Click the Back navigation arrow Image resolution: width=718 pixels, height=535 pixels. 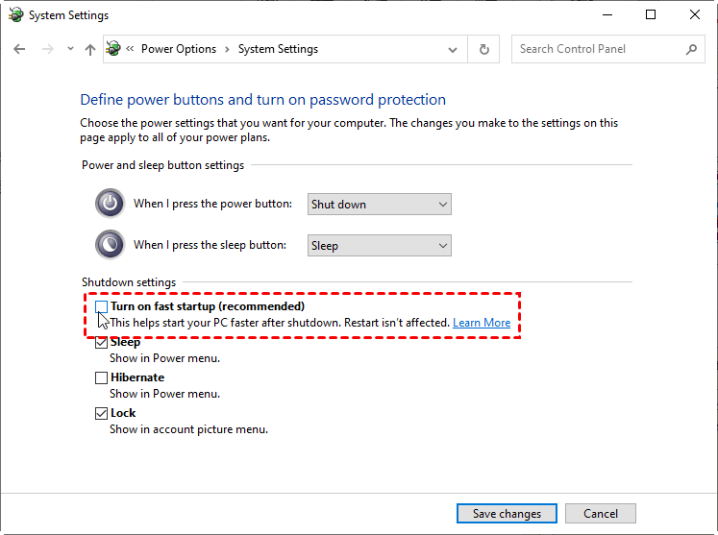[20, 49]
